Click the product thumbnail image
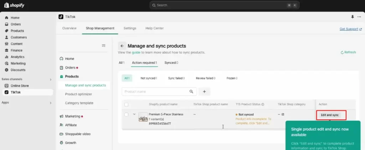 pyautogui.click(x=143, y=117)
